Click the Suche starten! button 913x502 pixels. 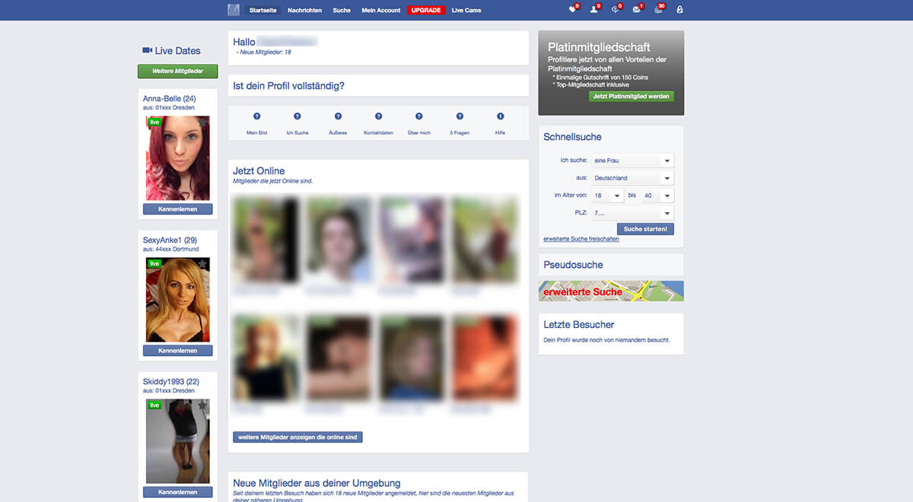[645, 229]
